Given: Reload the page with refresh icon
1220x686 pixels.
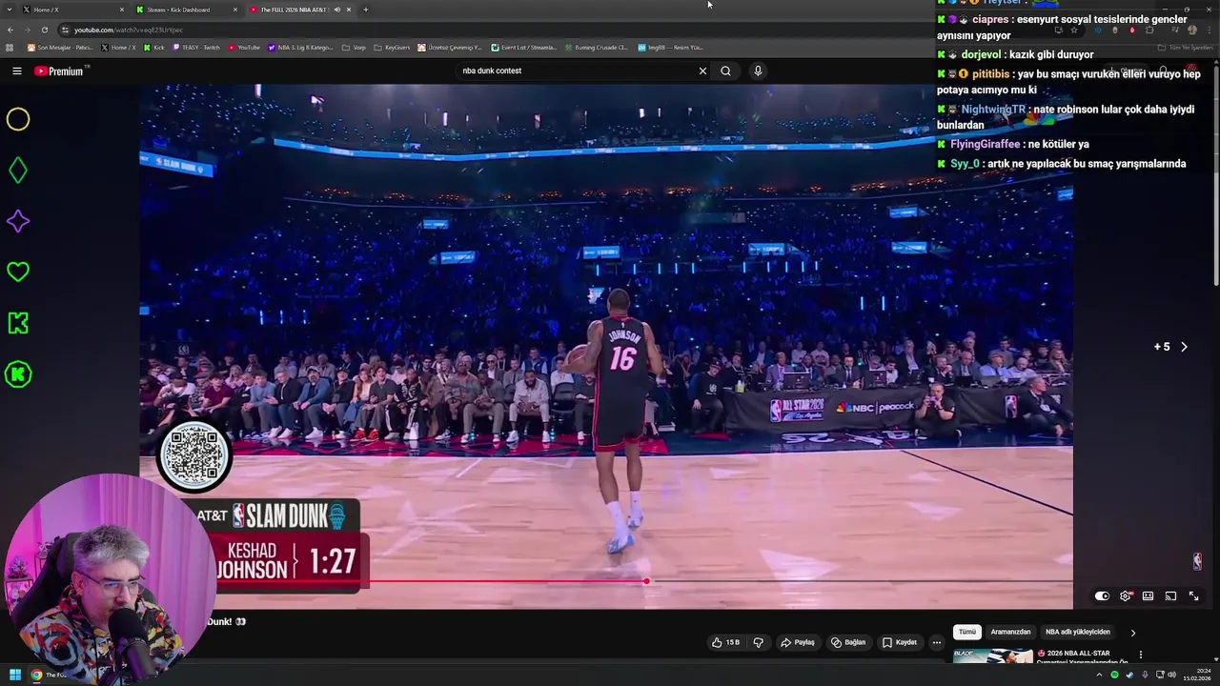Looking at the screenshot, I should (44, 30).
